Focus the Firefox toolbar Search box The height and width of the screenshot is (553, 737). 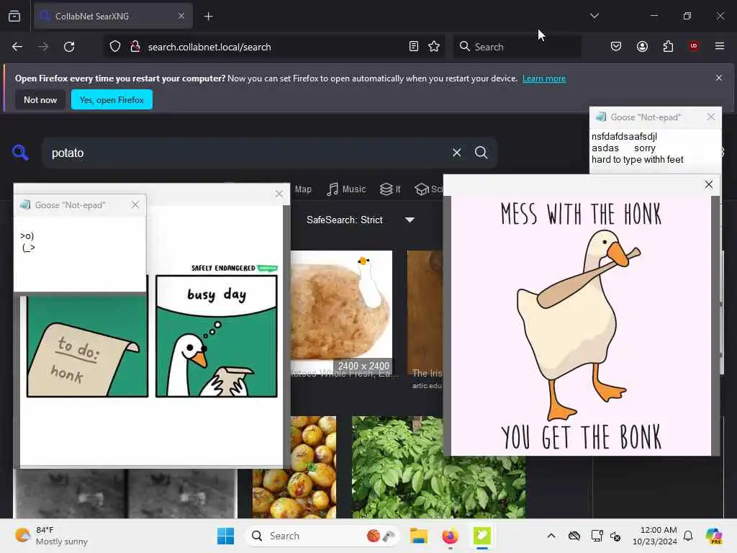(517, 47)
